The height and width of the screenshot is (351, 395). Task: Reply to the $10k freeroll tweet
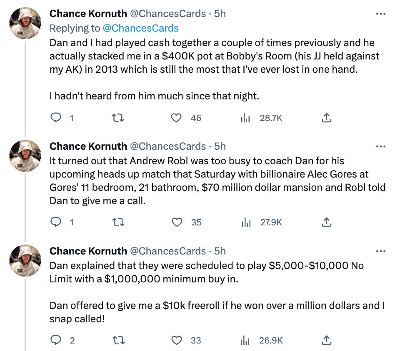pos(56,340)
